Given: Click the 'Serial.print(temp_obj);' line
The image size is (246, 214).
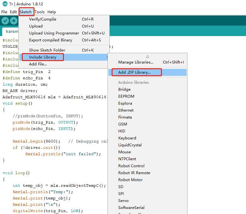Looking at the screenshot, I should [x=41, y=198].
